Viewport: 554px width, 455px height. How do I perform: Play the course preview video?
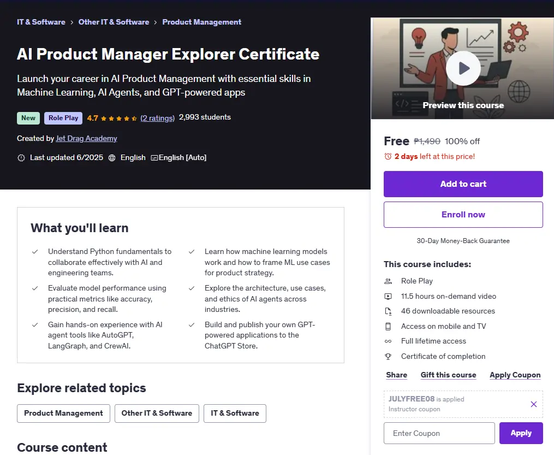tap(463, 68)
